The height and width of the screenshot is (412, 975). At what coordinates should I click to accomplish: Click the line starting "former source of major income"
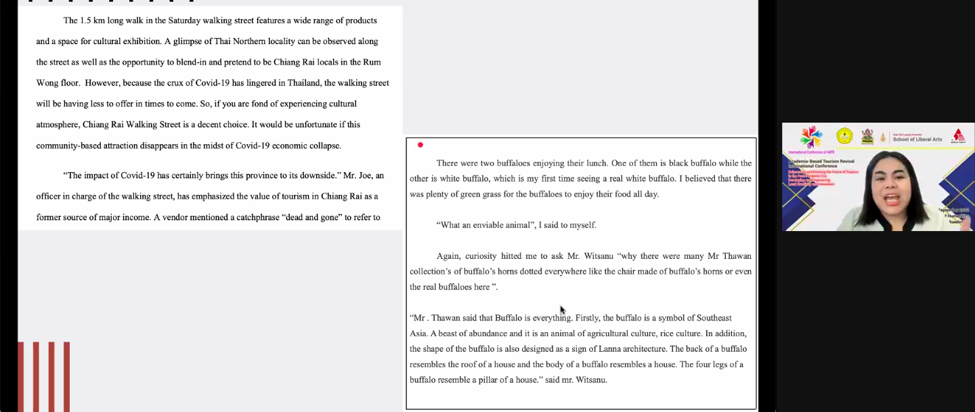[209, 218]
